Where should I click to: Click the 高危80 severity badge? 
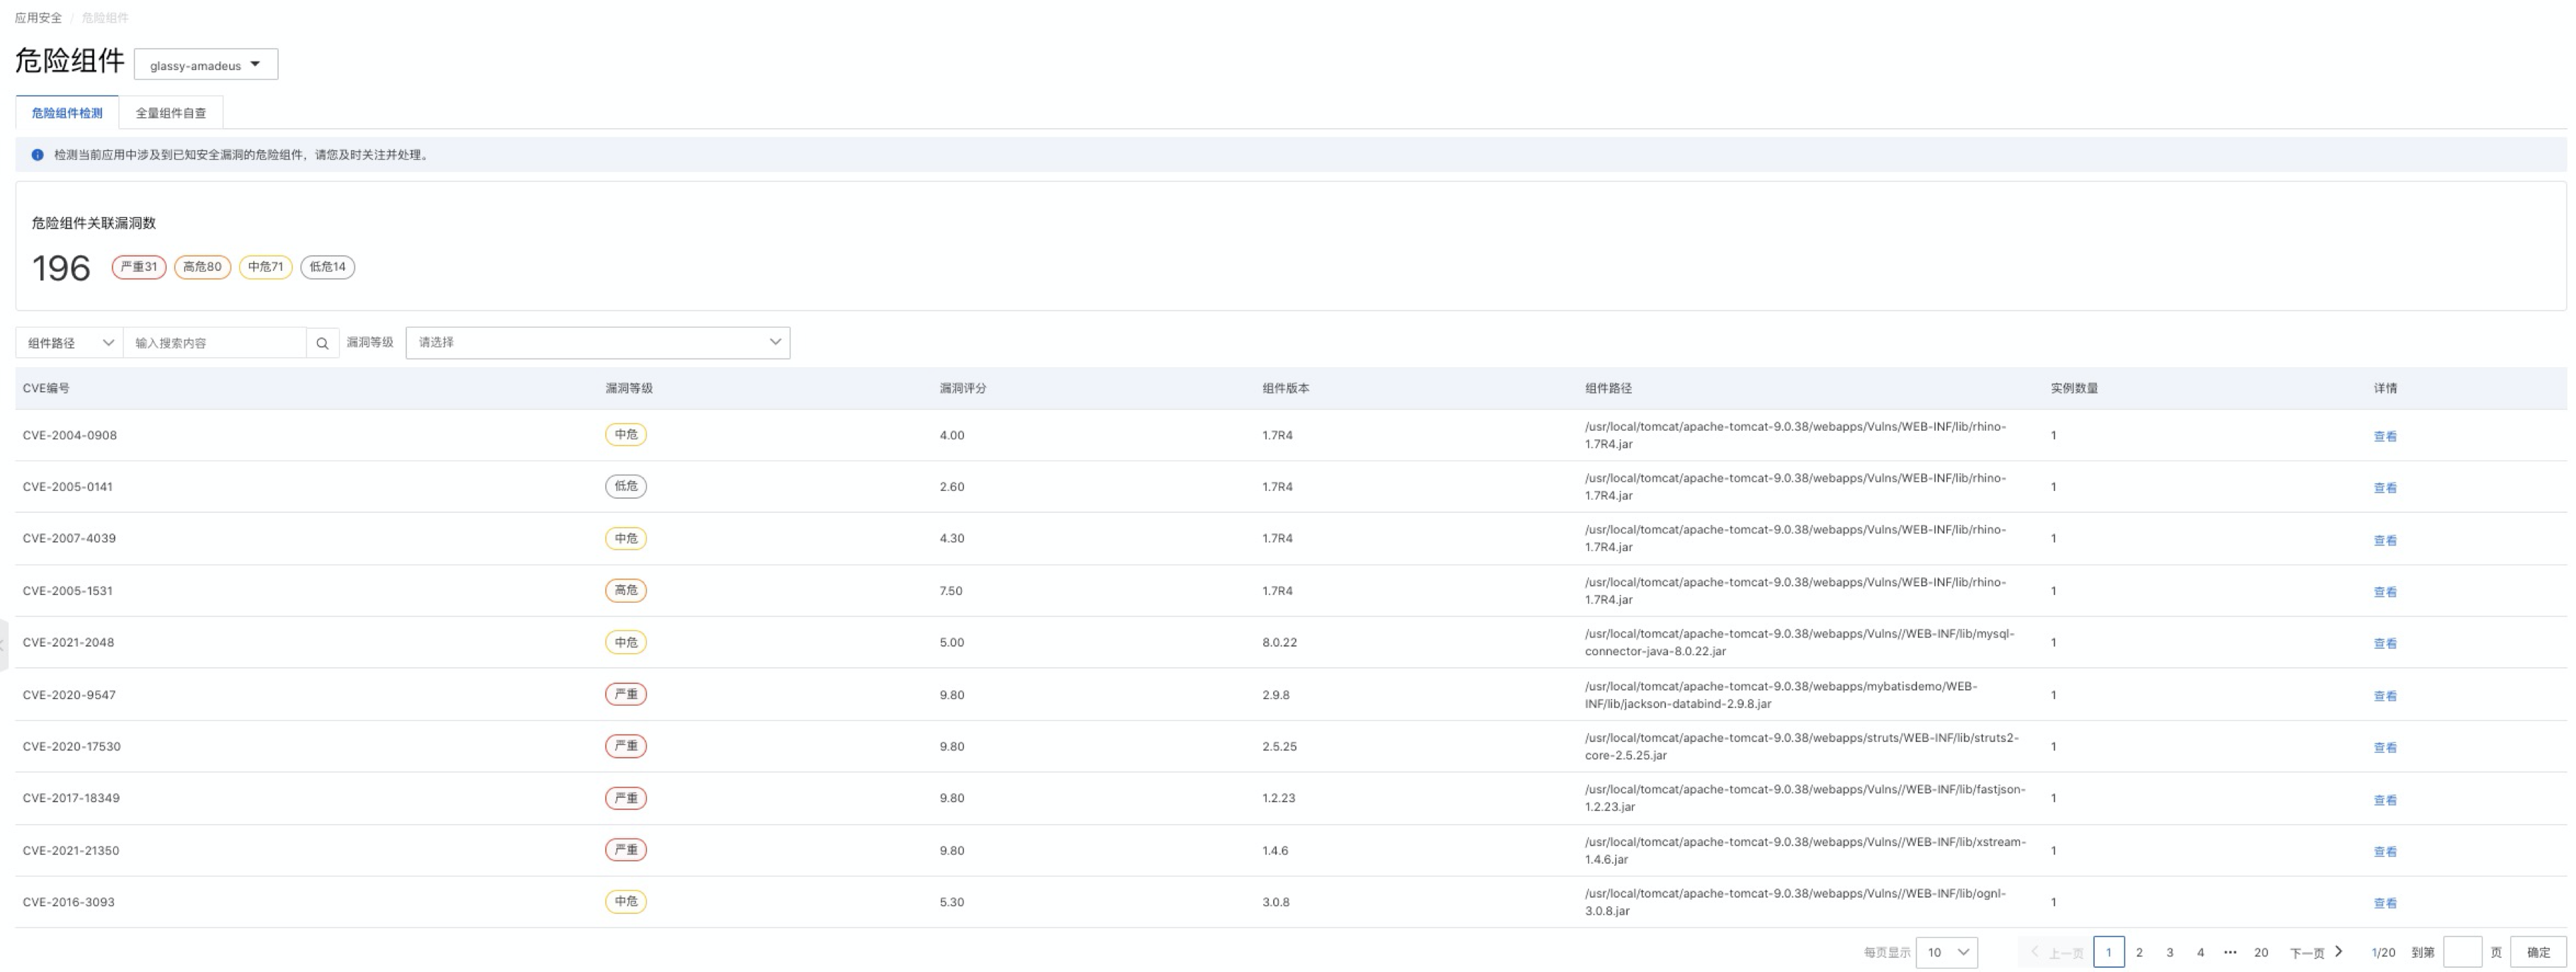coord(202,267)
